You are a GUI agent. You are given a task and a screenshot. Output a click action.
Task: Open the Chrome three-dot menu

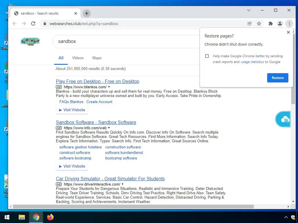pyautogui.click(x=289, y=24)
